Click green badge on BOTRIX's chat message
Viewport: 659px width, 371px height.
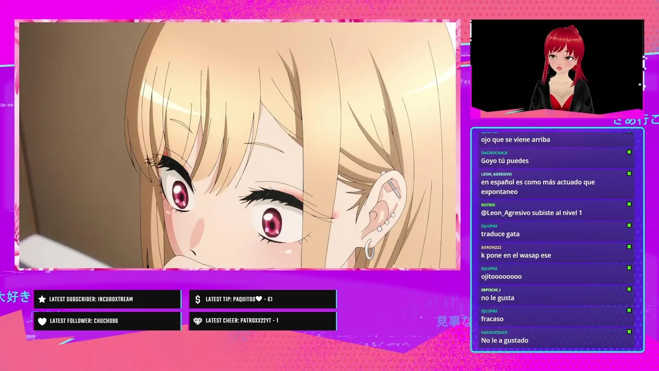coord(629,204)
